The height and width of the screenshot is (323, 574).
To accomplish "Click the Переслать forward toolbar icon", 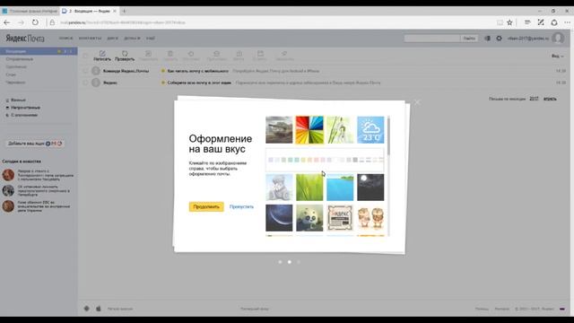I will tap(148, 54).
